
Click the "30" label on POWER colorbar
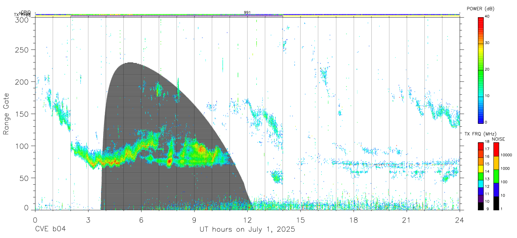[x=487, y=43]
